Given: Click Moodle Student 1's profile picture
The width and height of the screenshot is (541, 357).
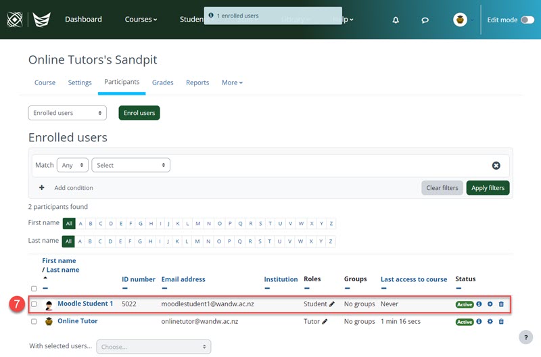Looking at the screenshot, I should [49, 304].
